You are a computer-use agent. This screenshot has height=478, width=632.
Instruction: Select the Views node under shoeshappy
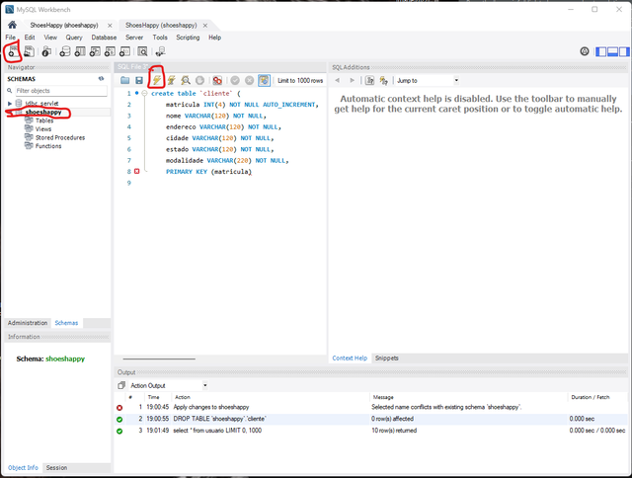point(43,129)
